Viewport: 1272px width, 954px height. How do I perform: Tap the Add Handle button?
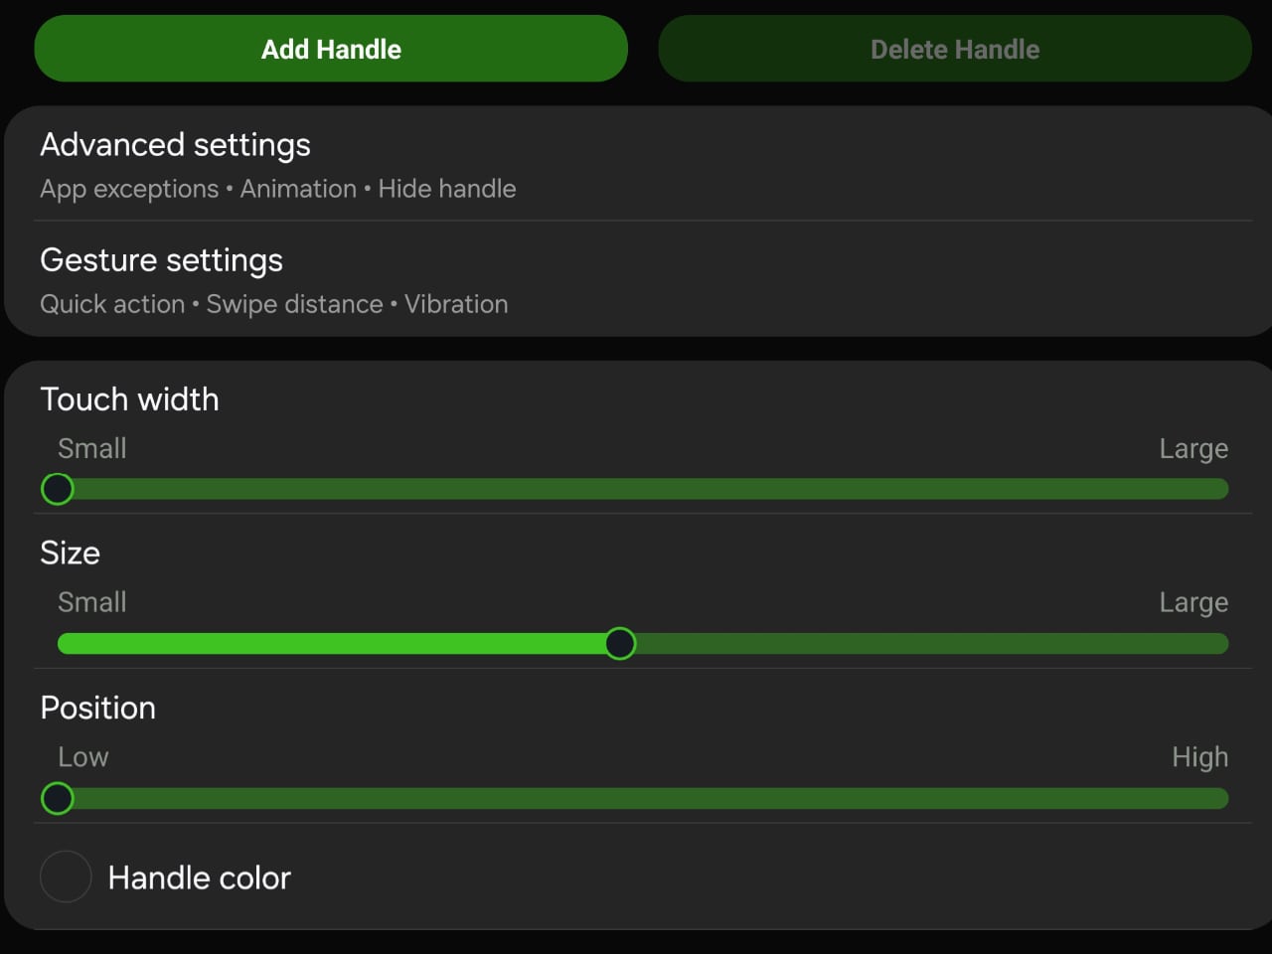tap(331, 49)
